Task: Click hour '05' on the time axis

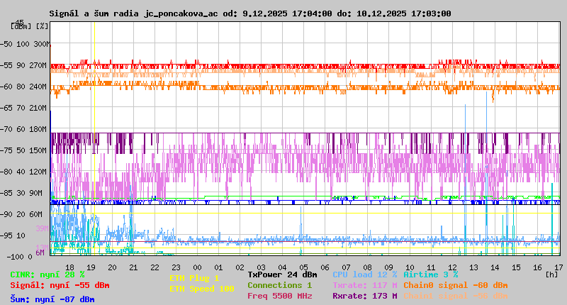Action: coord(303,267)
